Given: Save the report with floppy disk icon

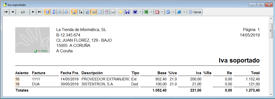Looking at the screenshot, I should pos(127,12).
